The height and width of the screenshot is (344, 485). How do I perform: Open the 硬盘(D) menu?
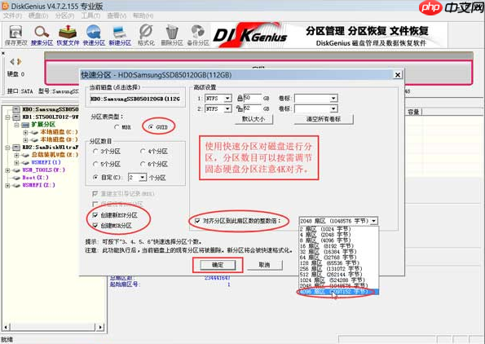[38, 15]
